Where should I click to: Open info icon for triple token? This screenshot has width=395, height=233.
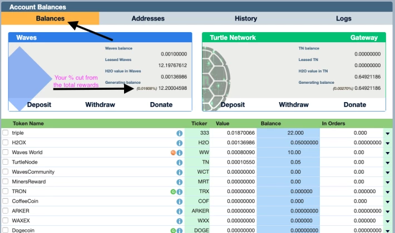click(180, 133)
